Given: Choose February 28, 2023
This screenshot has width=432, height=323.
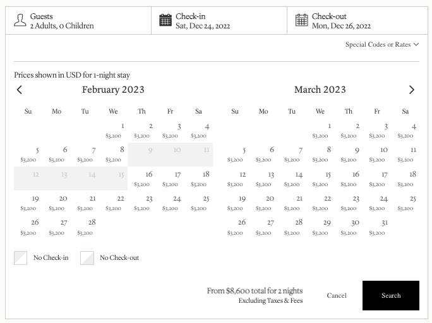Looking at the screenshot, I should [86, 226].
